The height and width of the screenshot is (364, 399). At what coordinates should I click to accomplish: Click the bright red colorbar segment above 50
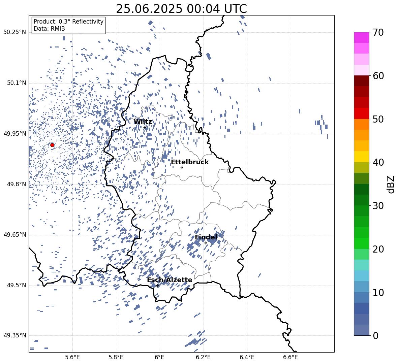[x=362, y=113]
